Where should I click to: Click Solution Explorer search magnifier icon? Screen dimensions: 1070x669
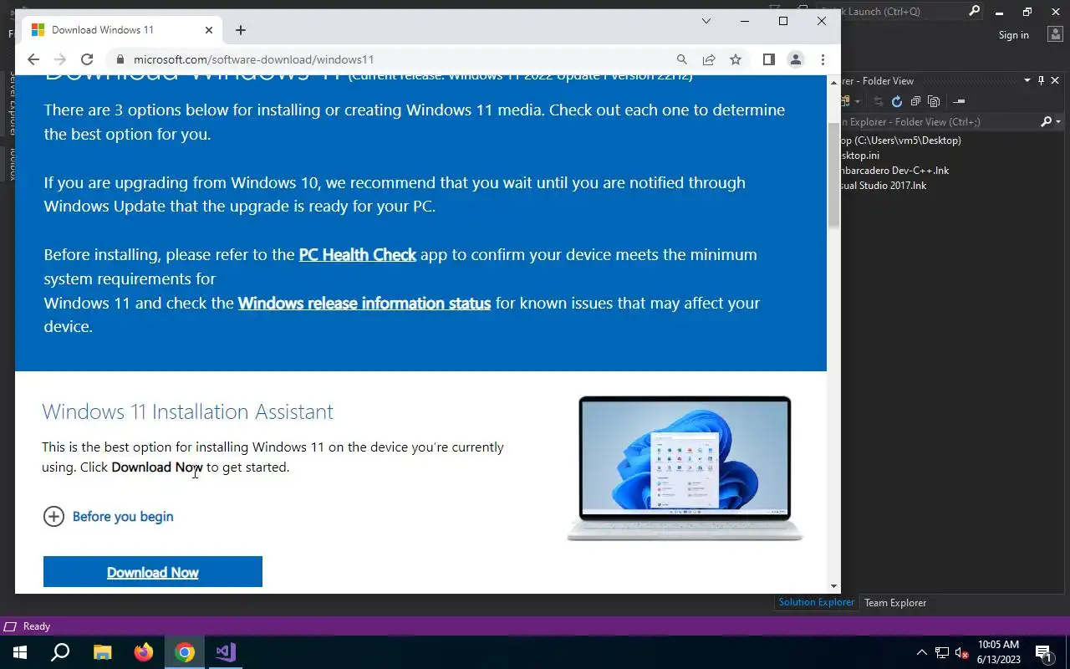[1046, 122]
